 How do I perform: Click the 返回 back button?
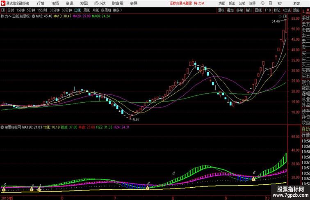(296, 10)
